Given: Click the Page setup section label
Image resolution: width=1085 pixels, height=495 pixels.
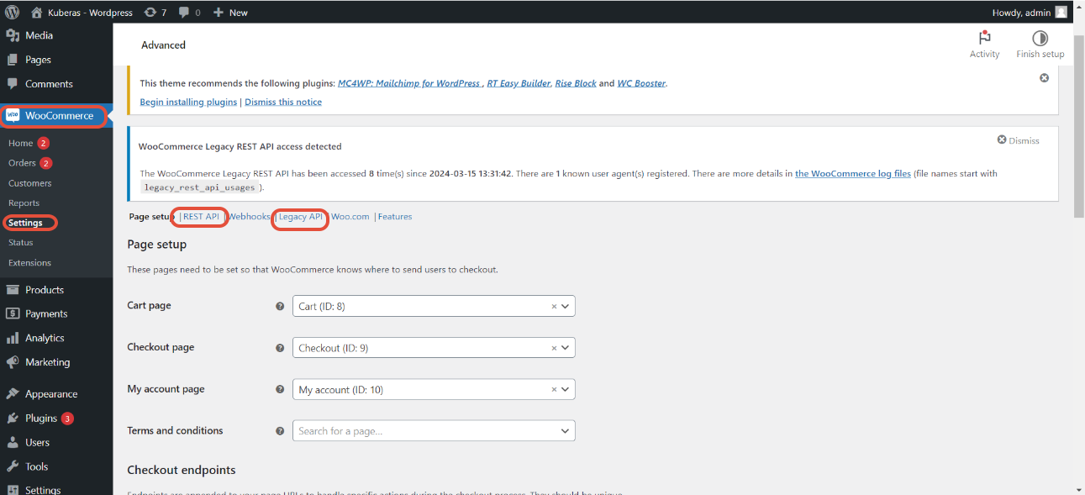Looking at the screenshot, I should pos(150,217).
